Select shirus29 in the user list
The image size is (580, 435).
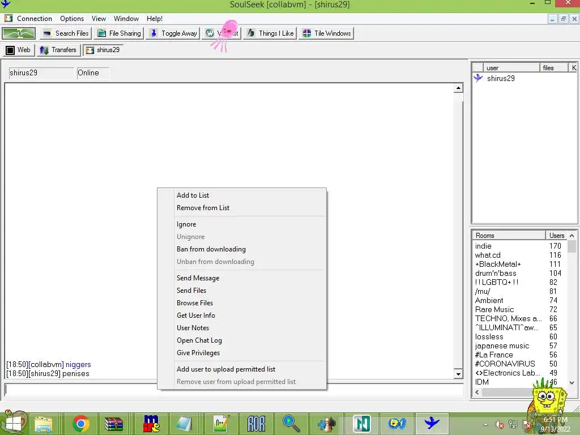(x=501, y=78)
